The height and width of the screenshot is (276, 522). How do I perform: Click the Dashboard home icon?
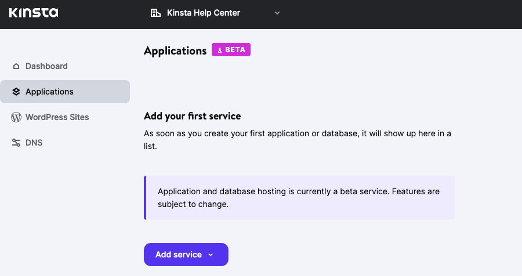coord(16,66)
